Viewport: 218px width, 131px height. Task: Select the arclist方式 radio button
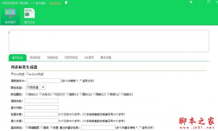coord(27,74)
